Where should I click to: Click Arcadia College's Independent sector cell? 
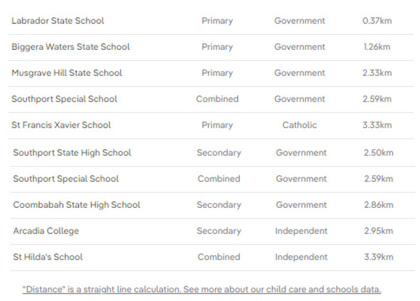[301, 231]
